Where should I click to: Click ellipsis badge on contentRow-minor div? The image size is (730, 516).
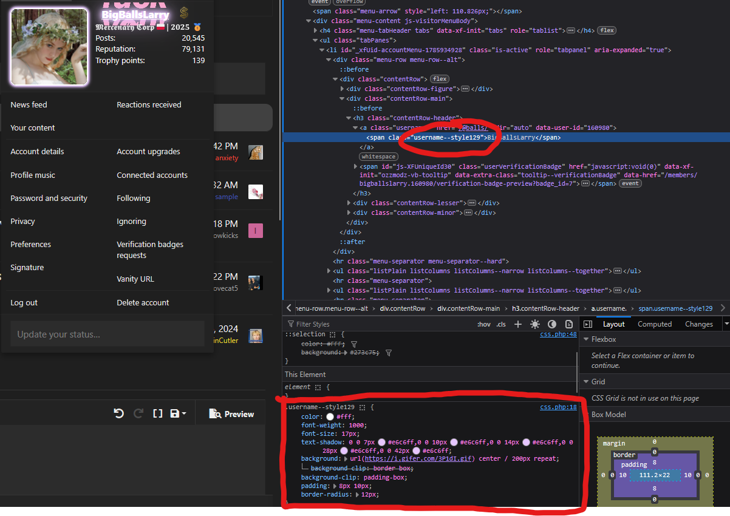[468, 212]
